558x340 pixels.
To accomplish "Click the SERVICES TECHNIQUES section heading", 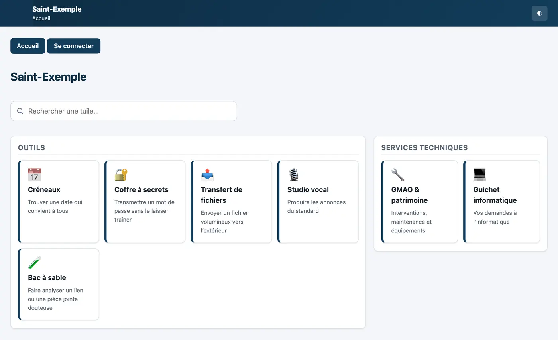I will (424, 148).
